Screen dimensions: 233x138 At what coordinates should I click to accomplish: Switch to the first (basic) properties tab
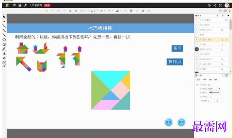[x=198, y=79]
